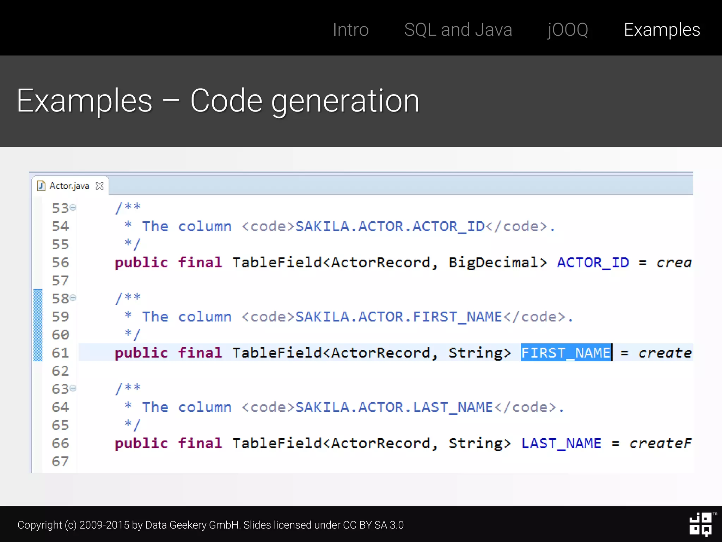
Task: Click the ACTOR_ID field declaration
Action: click(593, 263)
